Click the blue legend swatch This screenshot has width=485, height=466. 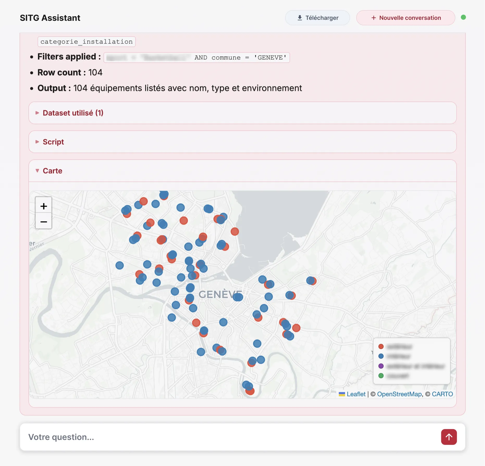click(x=381, y=356)
